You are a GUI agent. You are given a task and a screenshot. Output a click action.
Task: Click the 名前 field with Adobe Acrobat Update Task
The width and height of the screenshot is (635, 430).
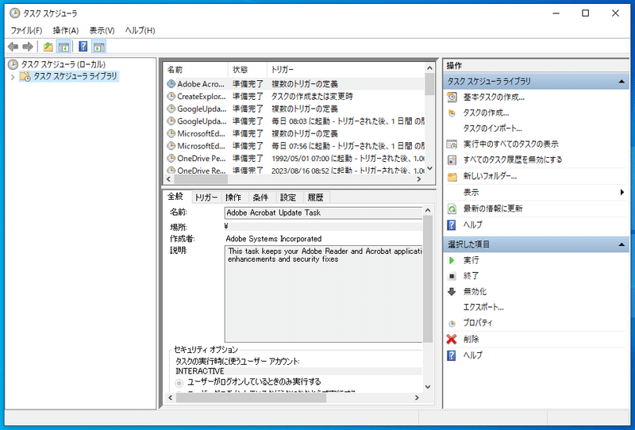(x=323, y=213)
